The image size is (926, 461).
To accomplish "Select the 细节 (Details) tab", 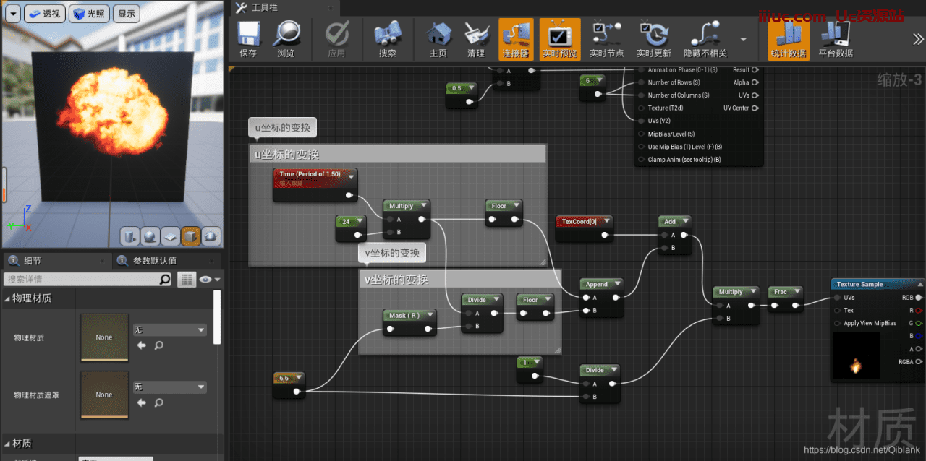I will (x=32, y=261).
